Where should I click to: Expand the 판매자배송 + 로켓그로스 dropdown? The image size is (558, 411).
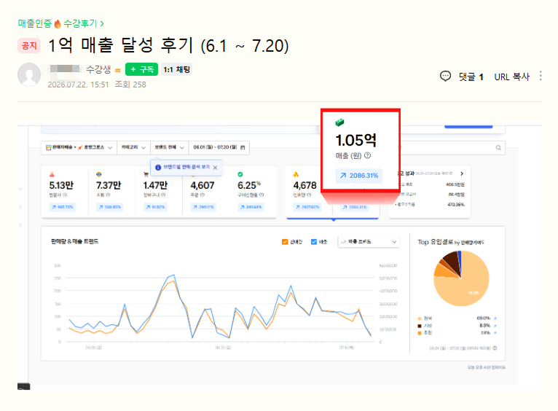[79, 147]
